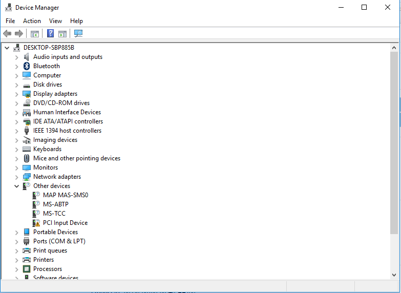
Task: Expand Audio inputs and outputs chevron
Action: click(16, 57)
